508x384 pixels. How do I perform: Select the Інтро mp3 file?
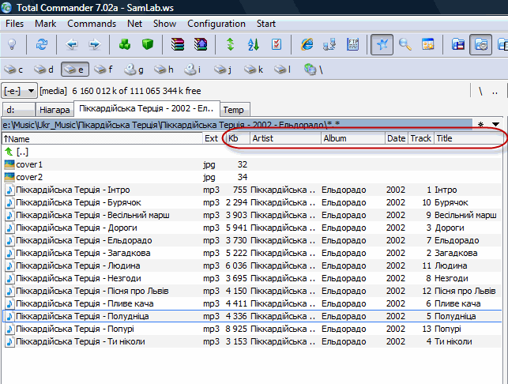pyautogui.click(x=252, y=190)
